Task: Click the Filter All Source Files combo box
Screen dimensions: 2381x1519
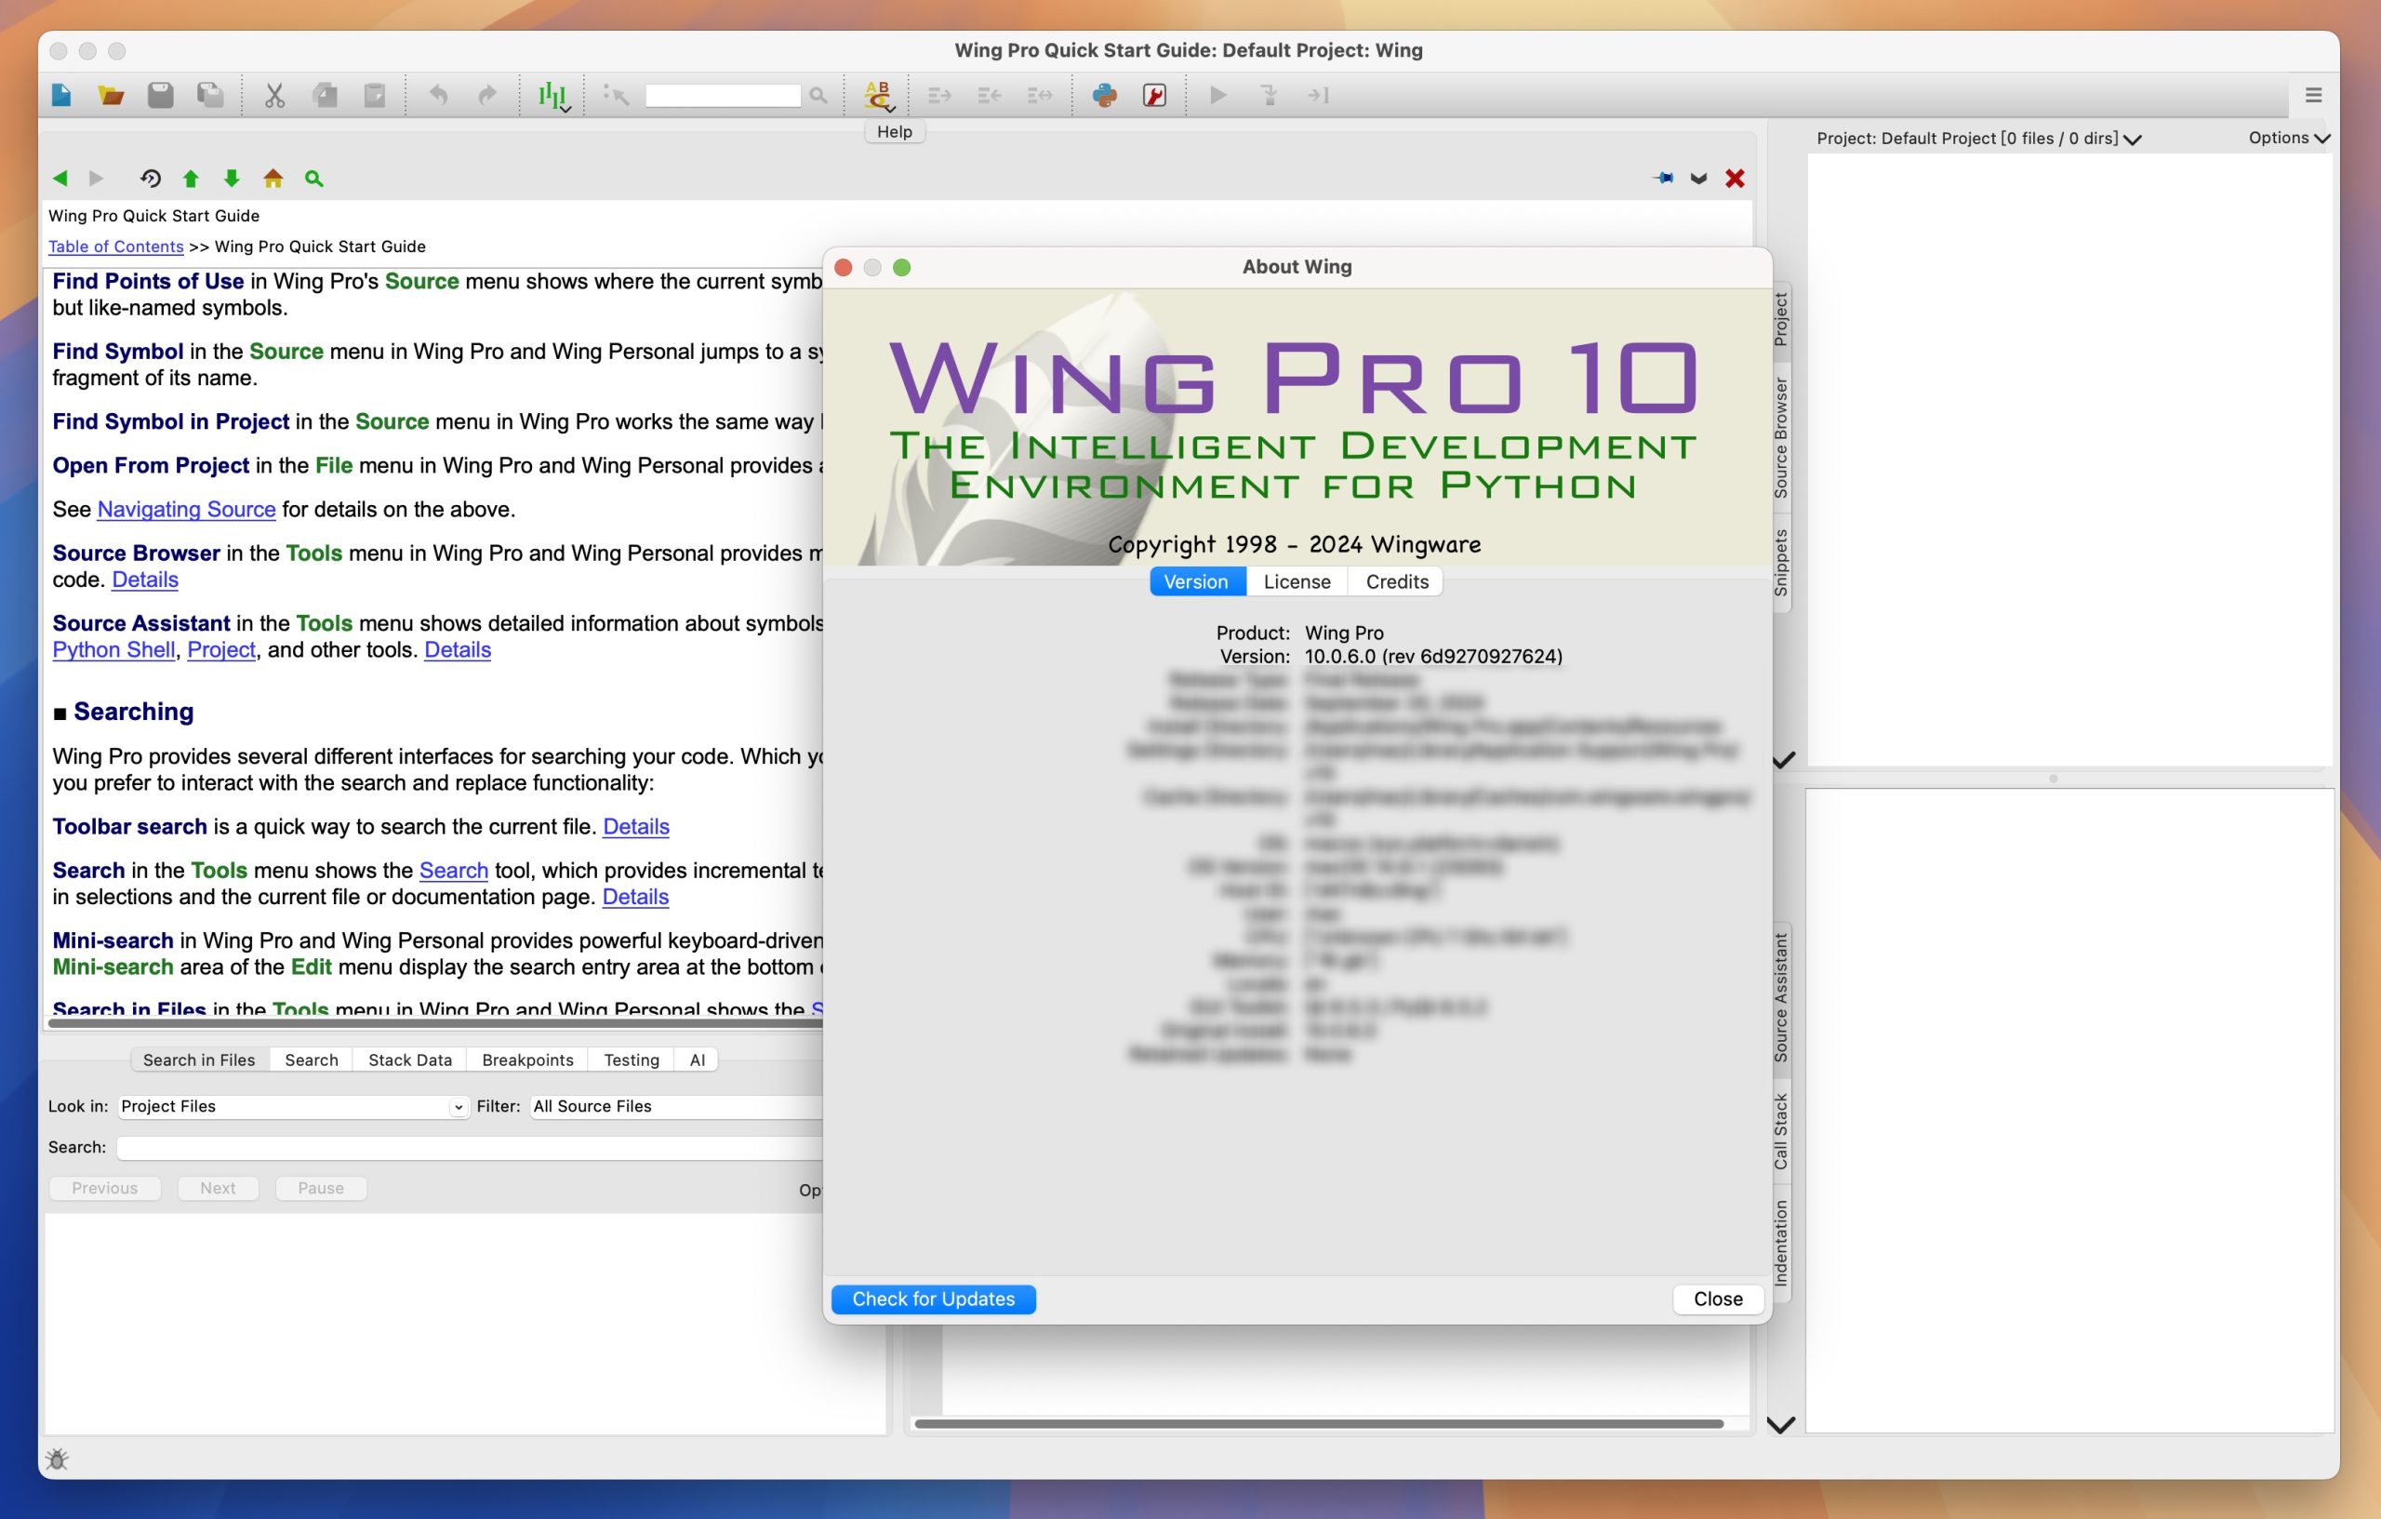Action: point(676,1106)
